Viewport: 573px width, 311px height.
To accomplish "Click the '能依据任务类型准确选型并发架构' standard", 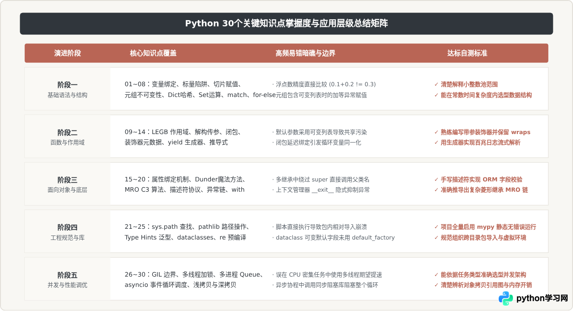I will (480, 274).
